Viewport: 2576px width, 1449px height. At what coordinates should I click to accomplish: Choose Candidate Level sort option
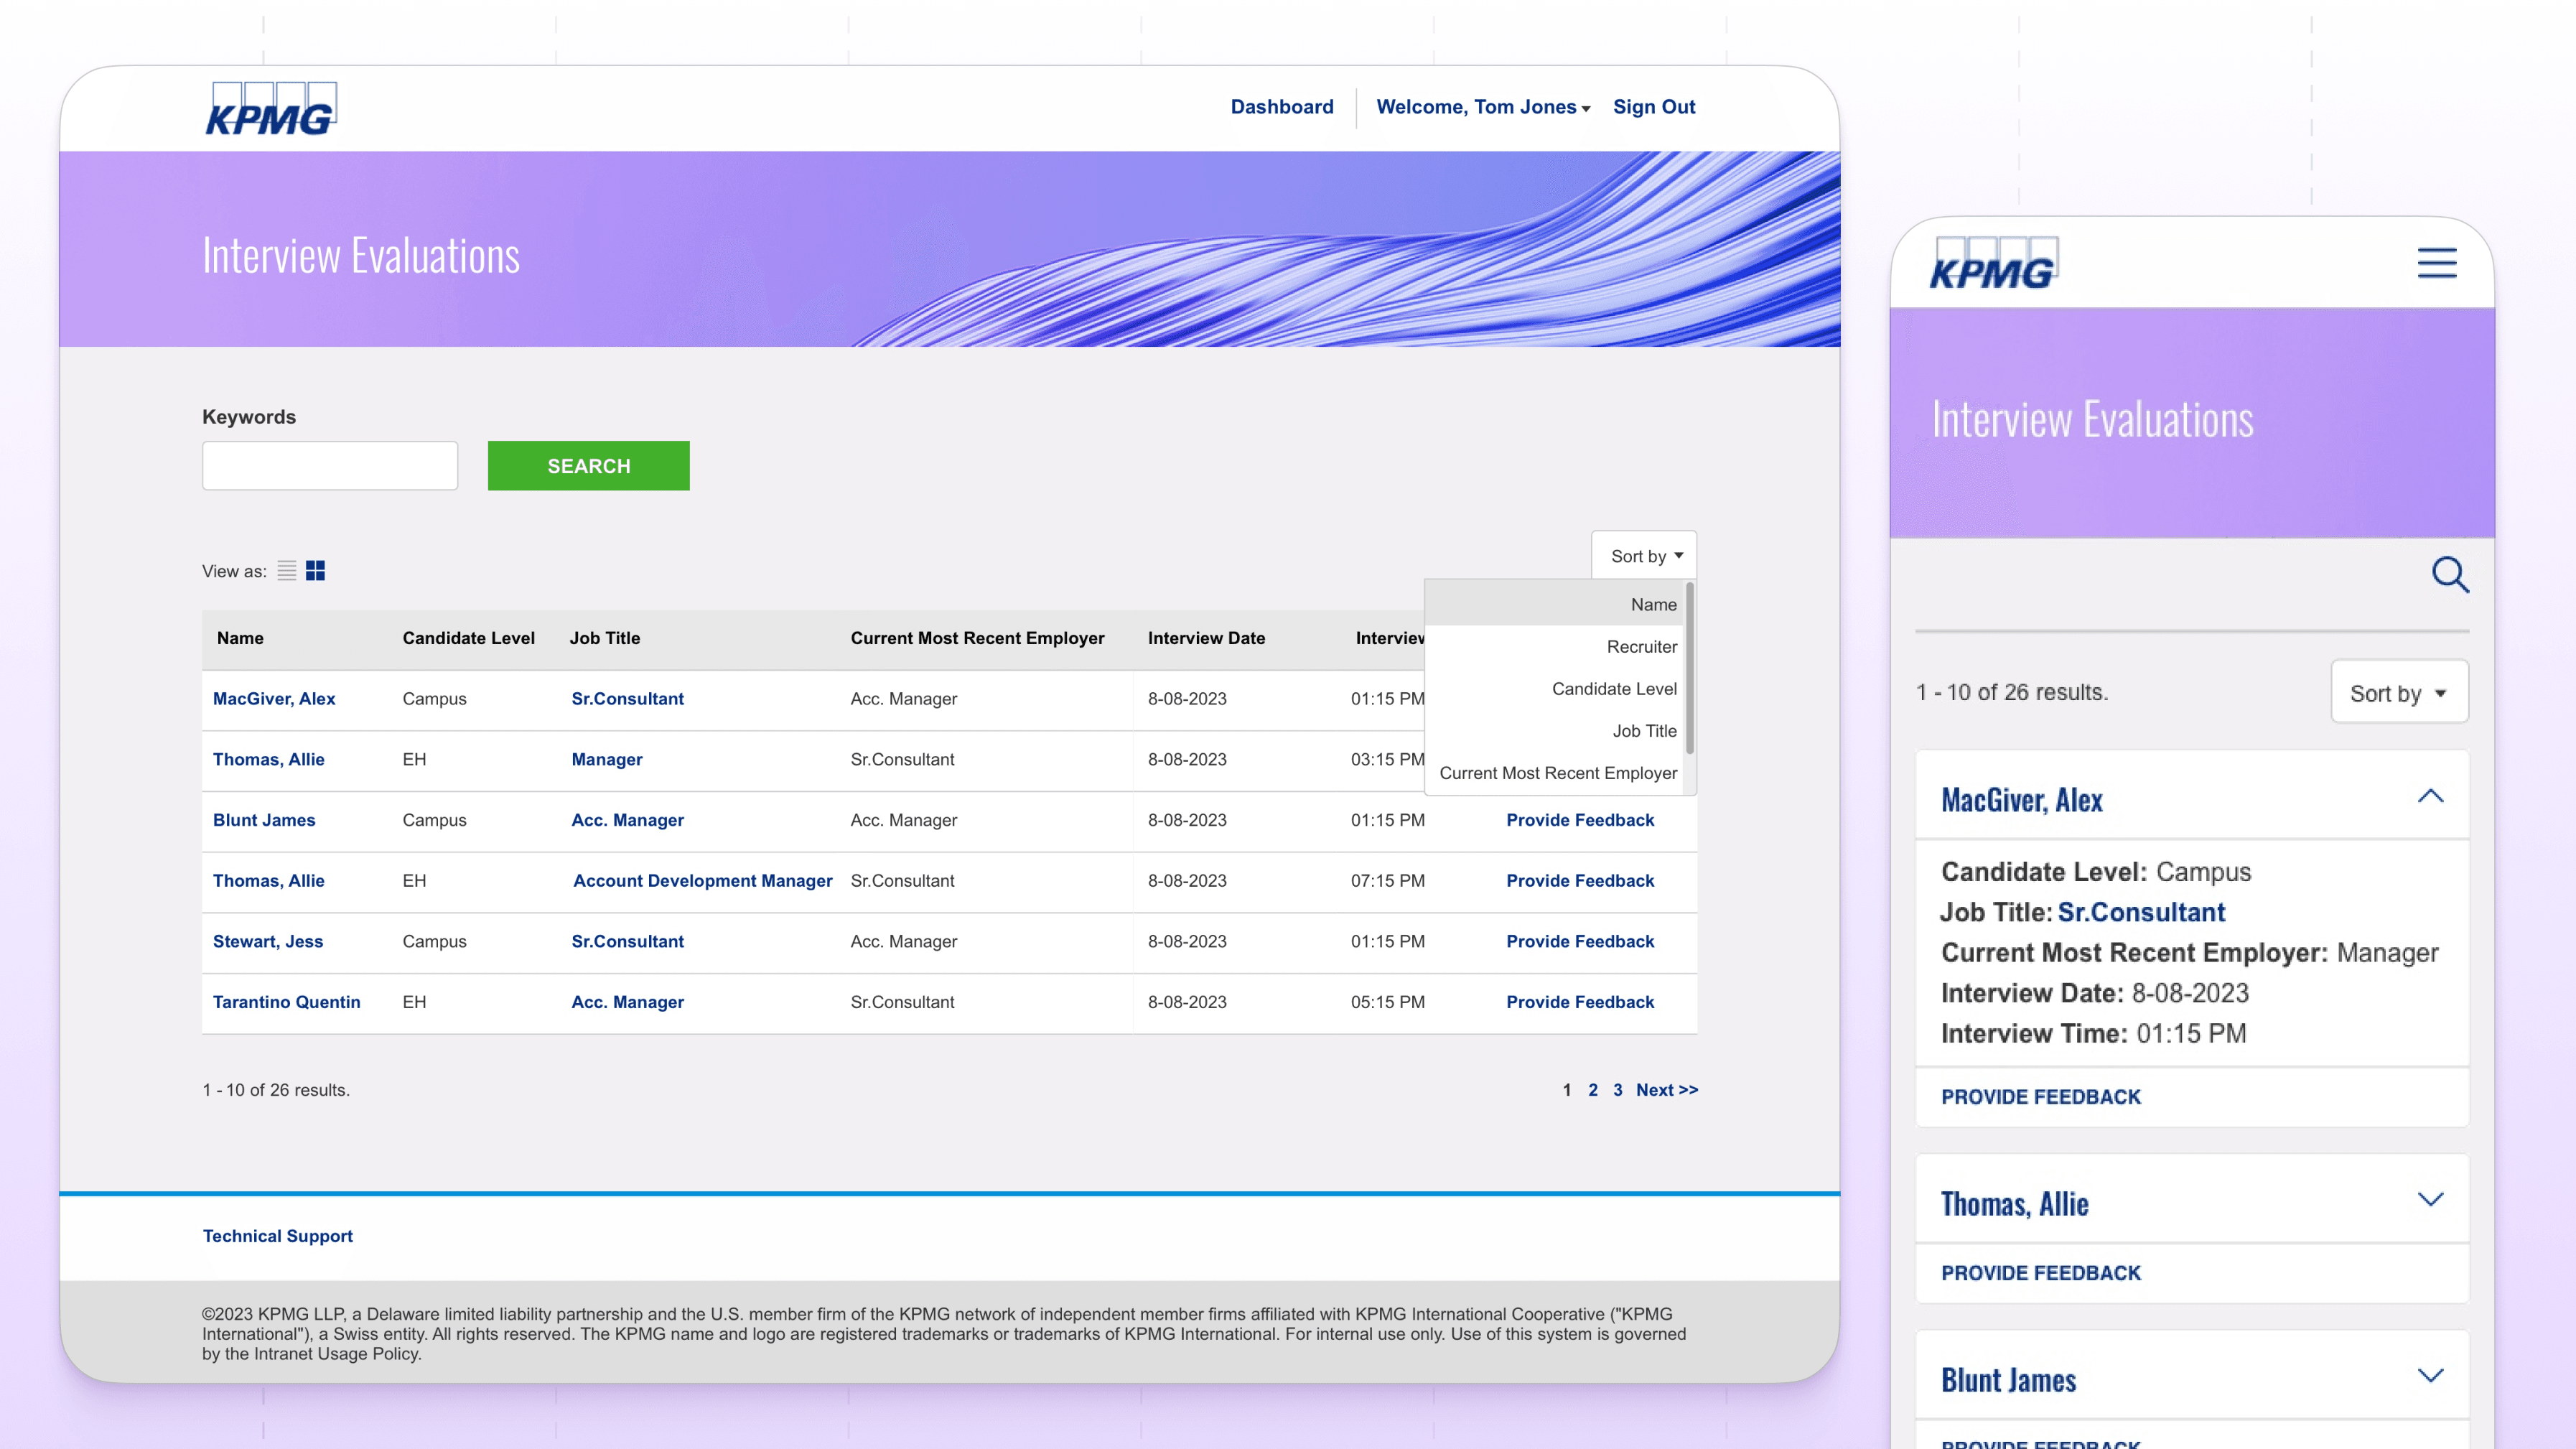pyautogui.click(x=1613, y=689)
